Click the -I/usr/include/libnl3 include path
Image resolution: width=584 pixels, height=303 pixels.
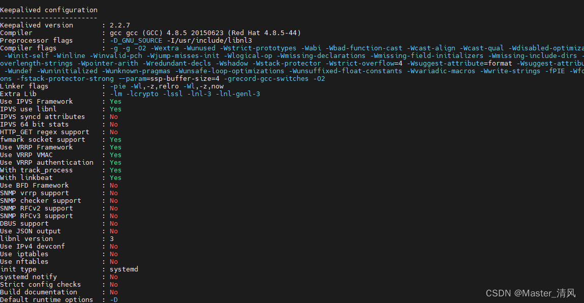(209, 40)
